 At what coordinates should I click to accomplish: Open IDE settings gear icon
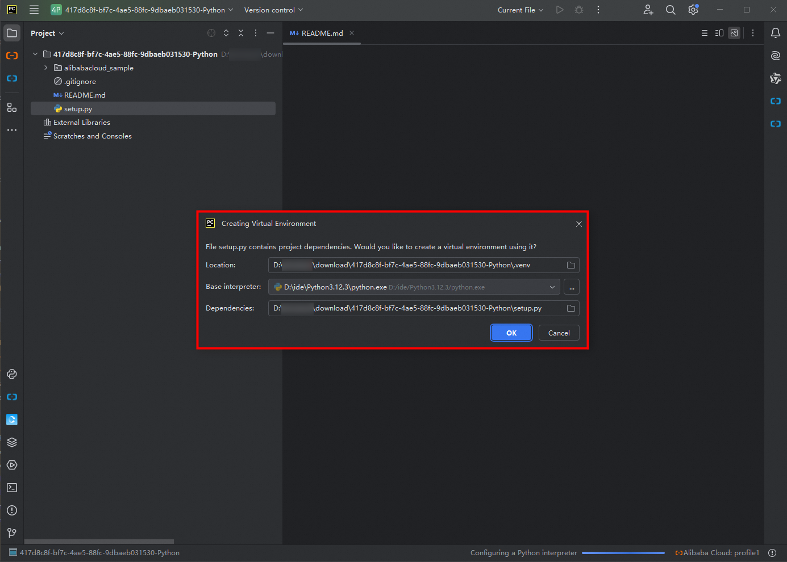[x=693, y=10]
